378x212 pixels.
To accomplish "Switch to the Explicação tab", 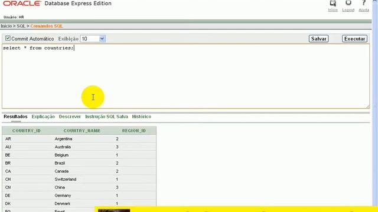I will [x=43, y=117].
